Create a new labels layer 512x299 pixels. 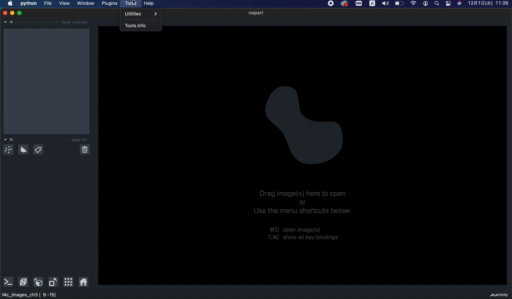tap(38, 150)
